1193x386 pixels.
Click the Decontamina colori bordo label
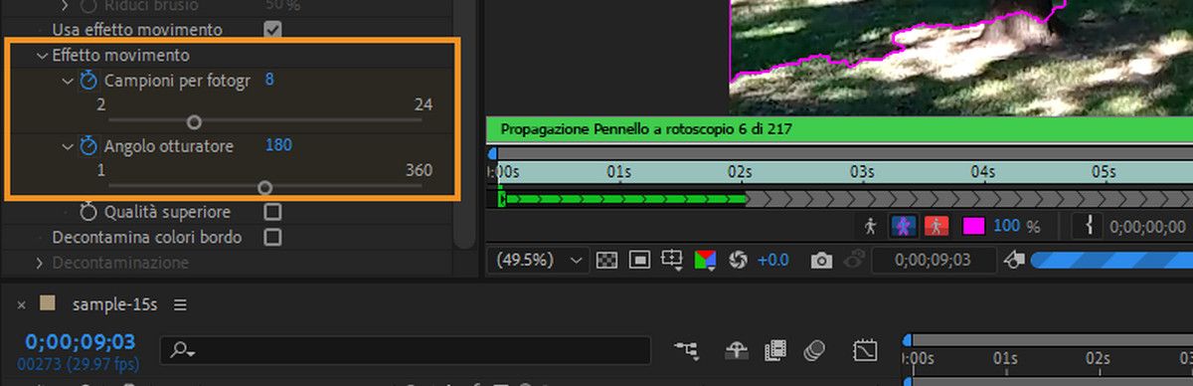tap(146, 237)
